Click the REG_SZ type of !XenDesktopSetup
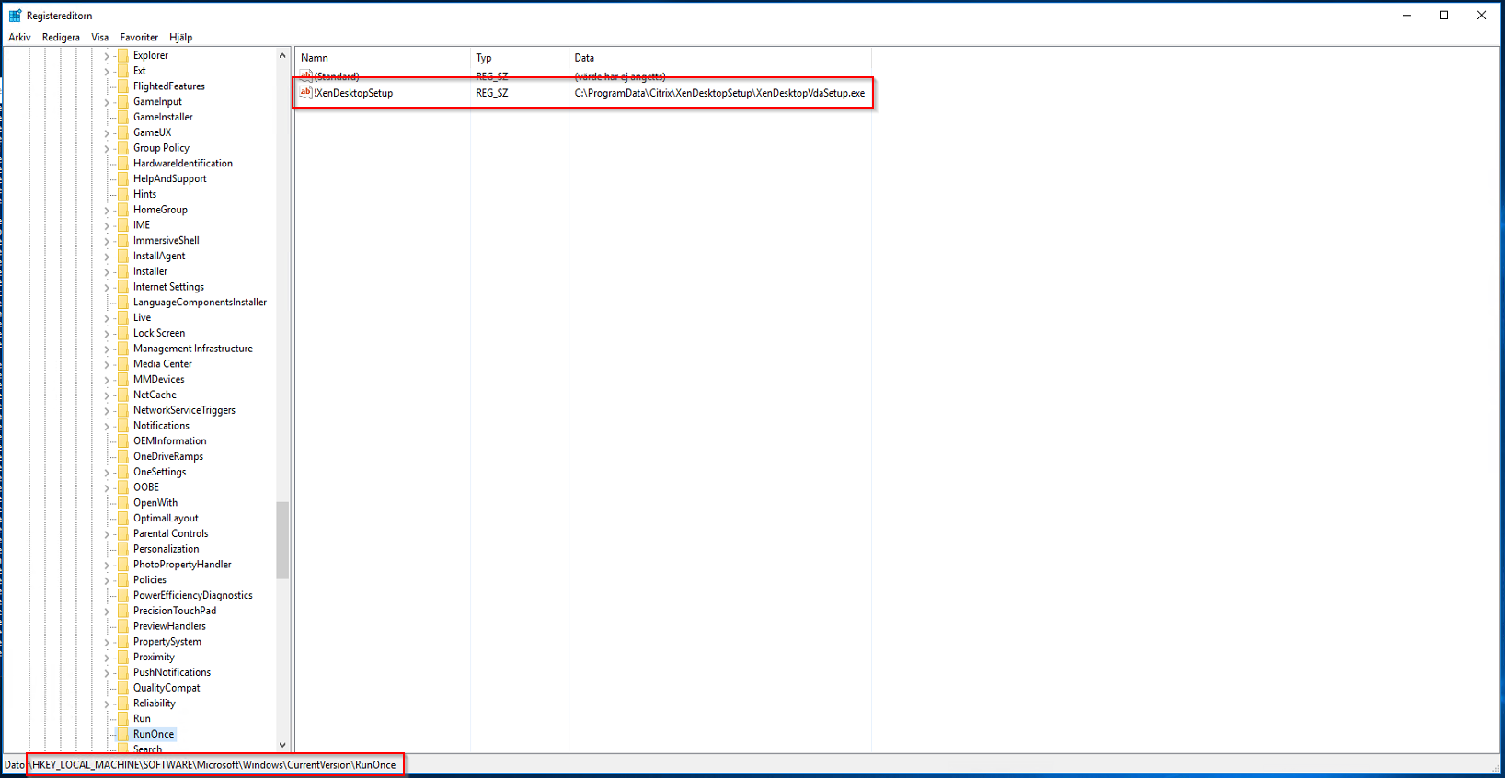This screenshot has height=778, width=1505. point(492,93)
